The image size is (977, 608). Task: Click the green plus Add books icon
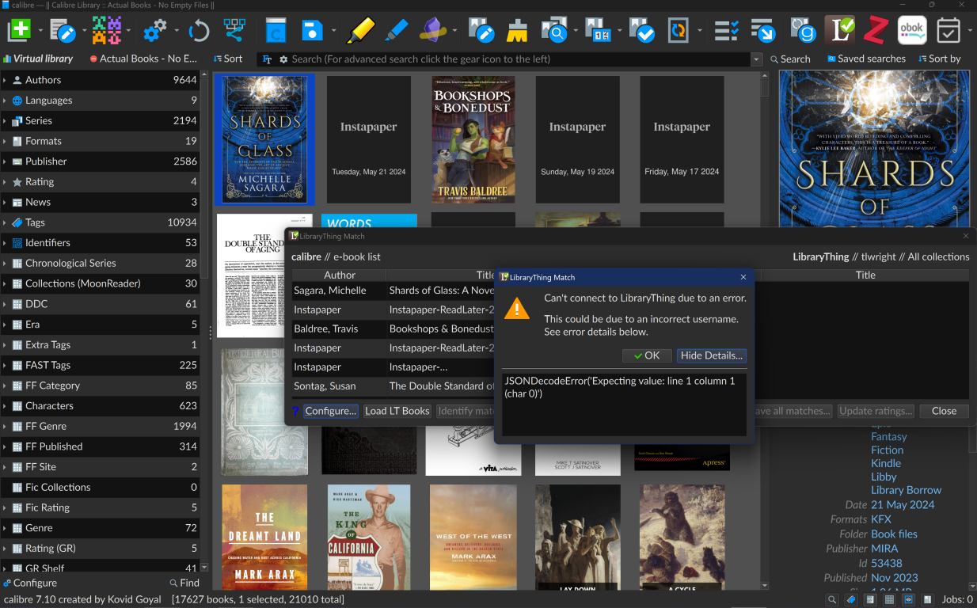click(19, 31)
